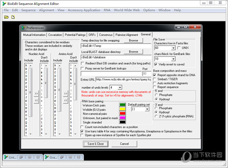
Task: Open file using the folder toolbar icon
Action: [6, 17]
